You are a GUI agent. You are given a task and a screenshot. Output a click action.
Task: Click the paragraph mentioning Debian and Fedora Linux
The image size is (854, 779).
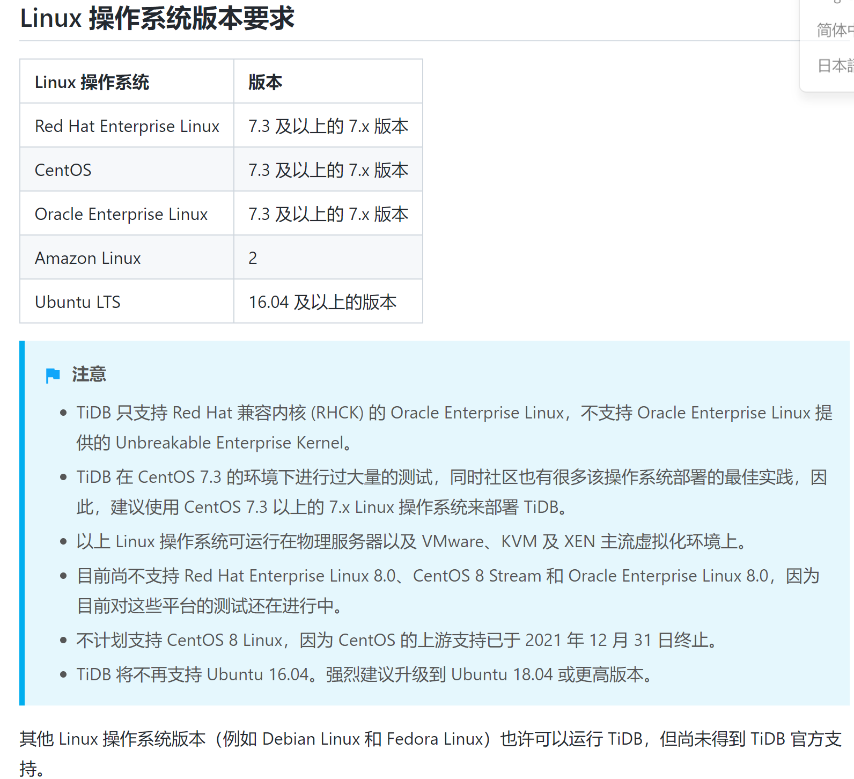430,753
